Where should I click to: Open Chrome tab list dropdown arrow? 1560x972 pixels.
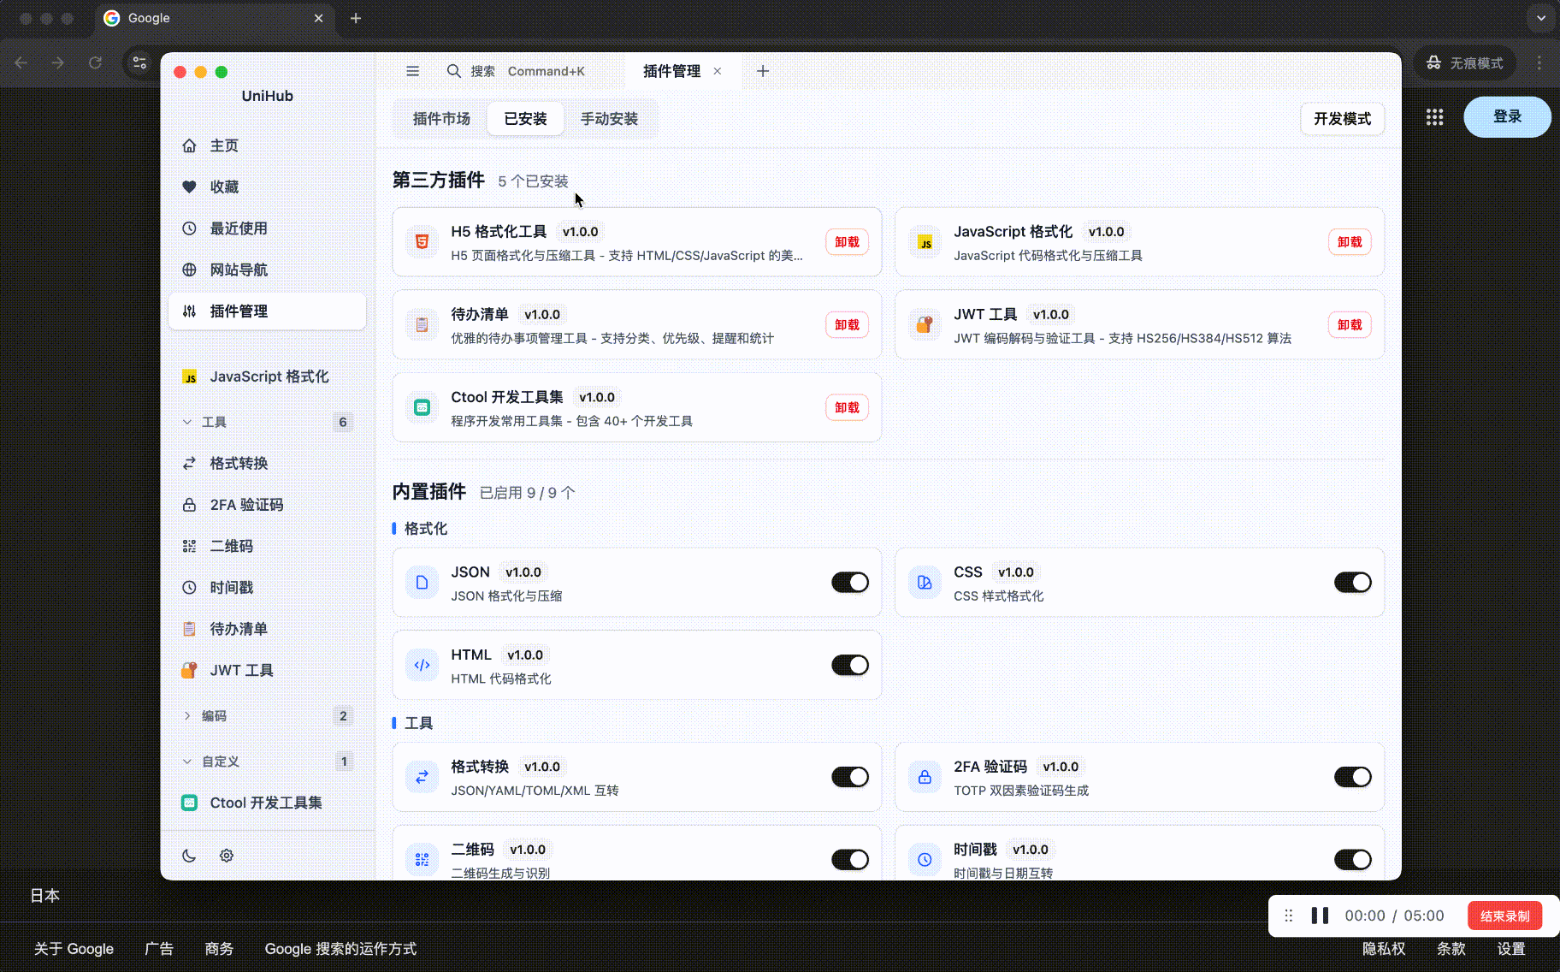[x=1541, y=18]
